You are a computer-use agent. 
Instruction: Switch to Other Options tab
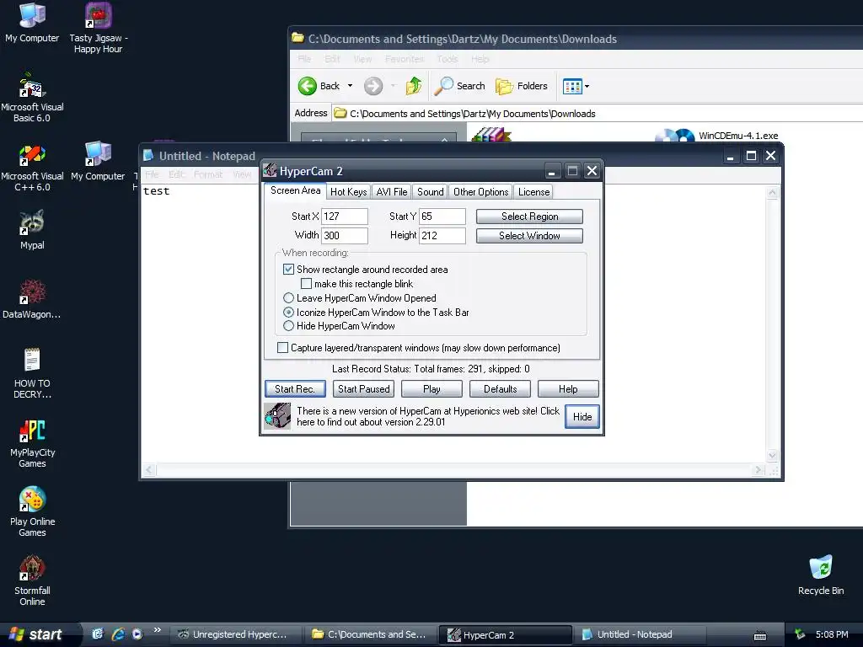point(480,191)
